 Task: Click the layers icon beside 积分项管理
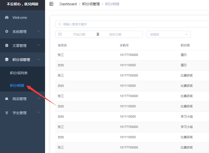point(7,59)
